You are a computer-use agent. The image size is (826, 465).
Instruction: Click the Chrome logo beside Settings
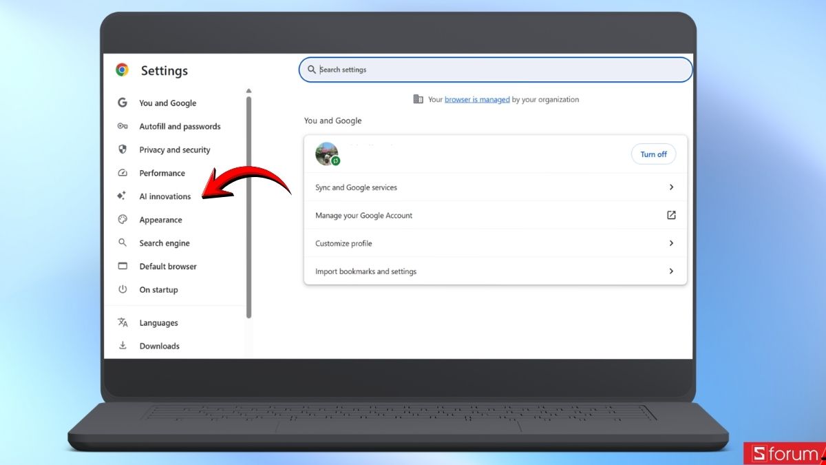(x=123, y=70)
